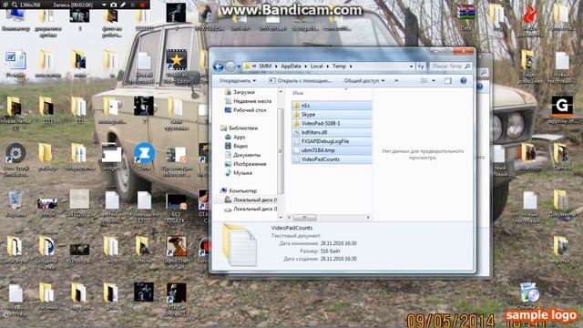Select the n1s folder

[332, 106]
